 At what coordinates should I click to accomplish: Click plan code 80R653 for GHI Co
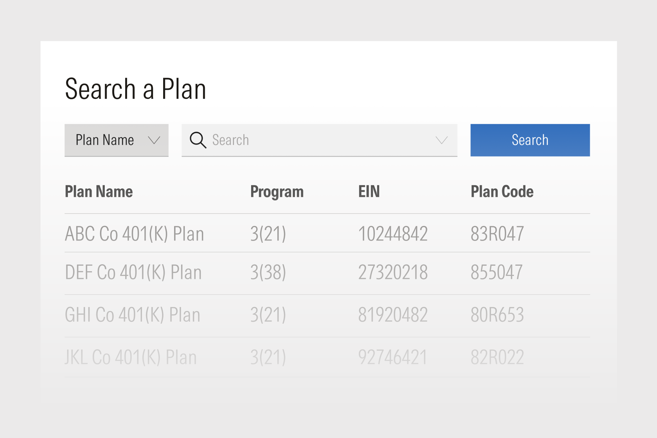pyautogui.click(x=497, y=314)
